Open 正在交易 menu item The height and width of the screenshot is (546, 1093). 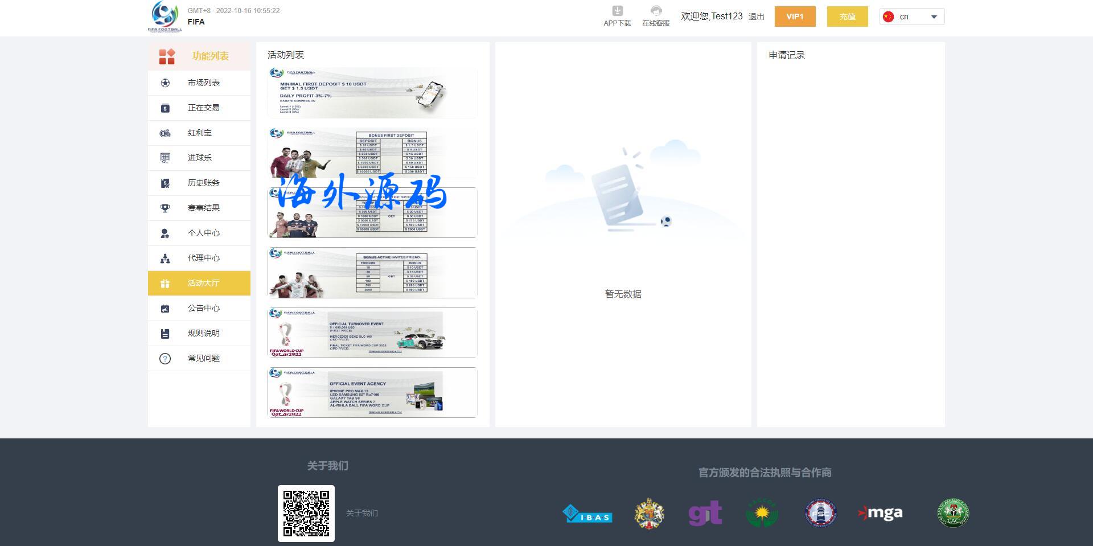[x=203, y=108]
